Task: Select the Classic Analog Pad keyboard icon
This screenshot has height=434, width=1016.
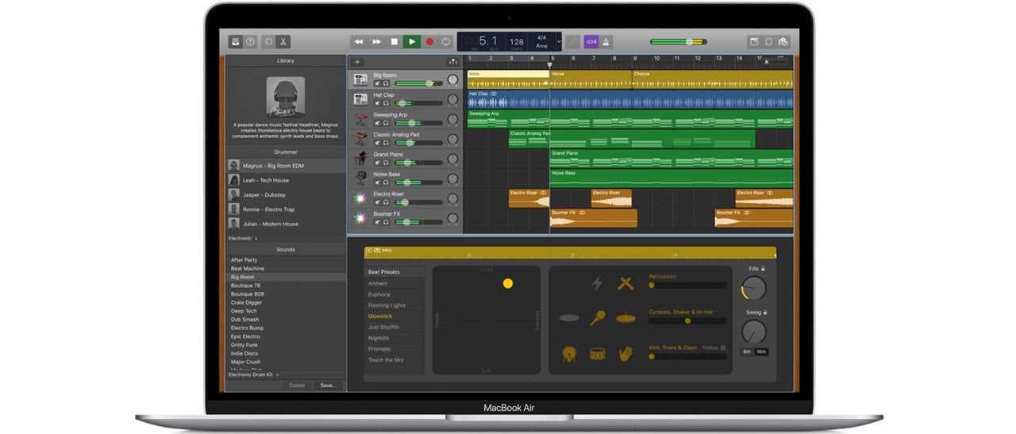Action: click(x=360, y=139)
